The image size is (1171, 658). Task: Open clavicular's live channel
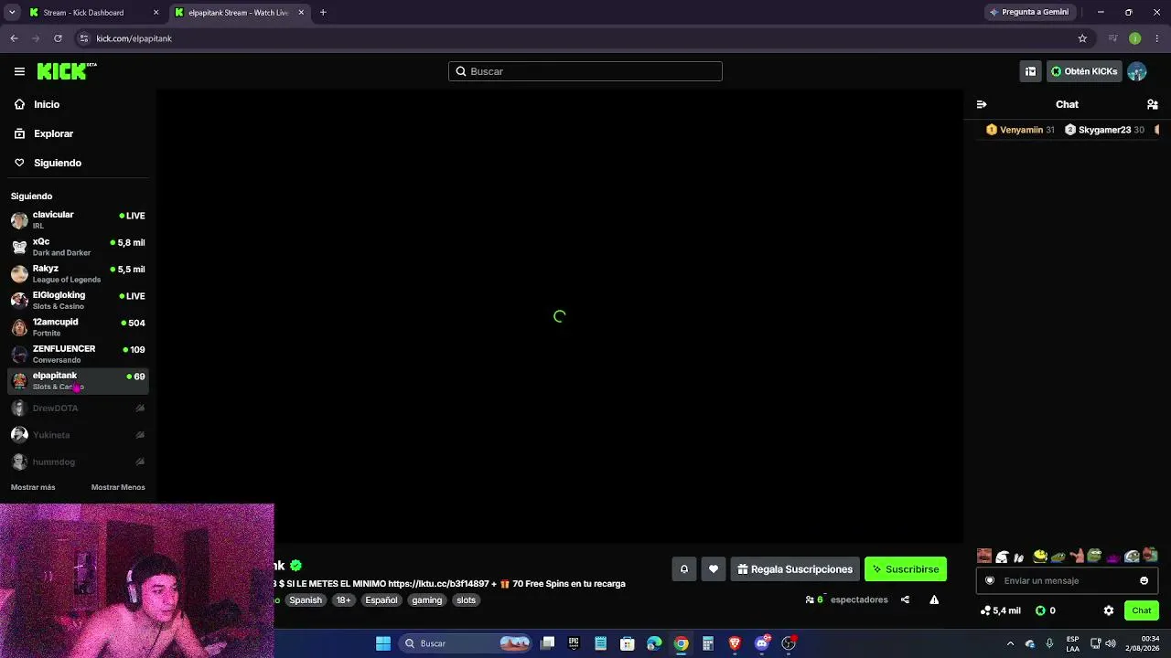point(78,219)
